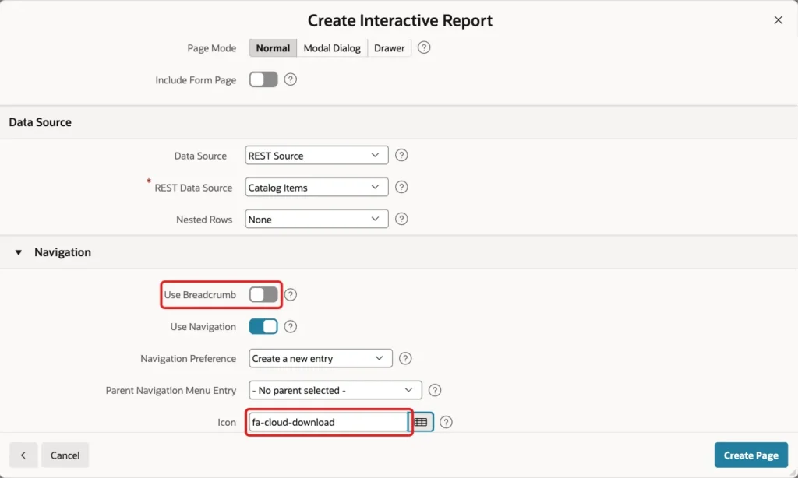Select Modal Dialog page mode

[x=332, y=47]
